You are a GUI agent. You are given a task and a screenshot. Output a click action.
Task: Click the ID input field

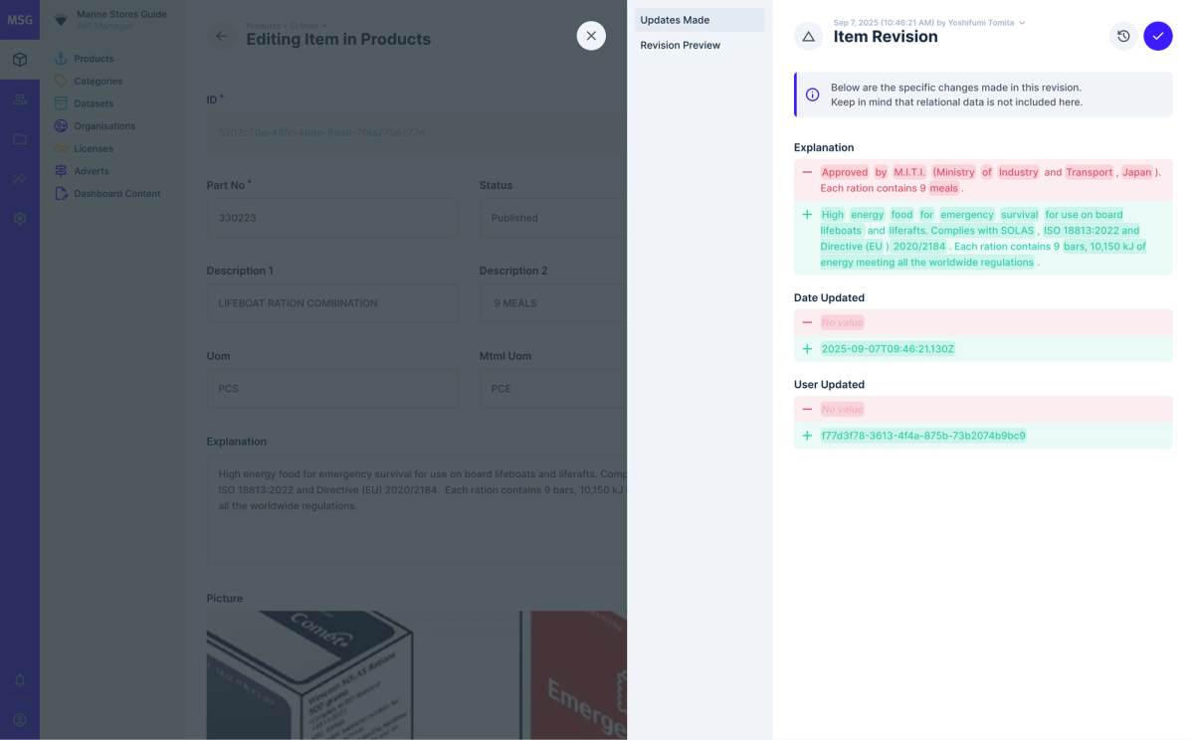point(416,132)
